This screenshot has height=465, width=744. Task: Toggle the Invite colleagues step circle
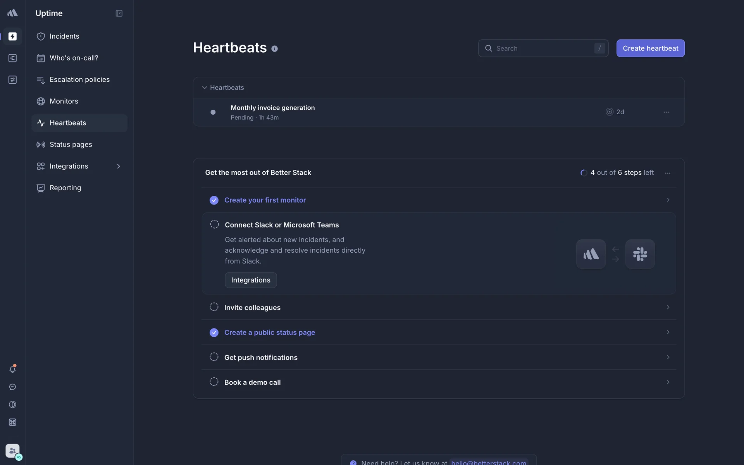click(x=214, y=307)
